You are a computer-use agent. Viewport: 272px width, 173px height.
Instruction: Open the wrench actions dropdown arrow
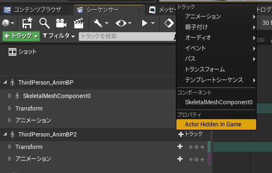pyautogui.click(x=107, y=23)
